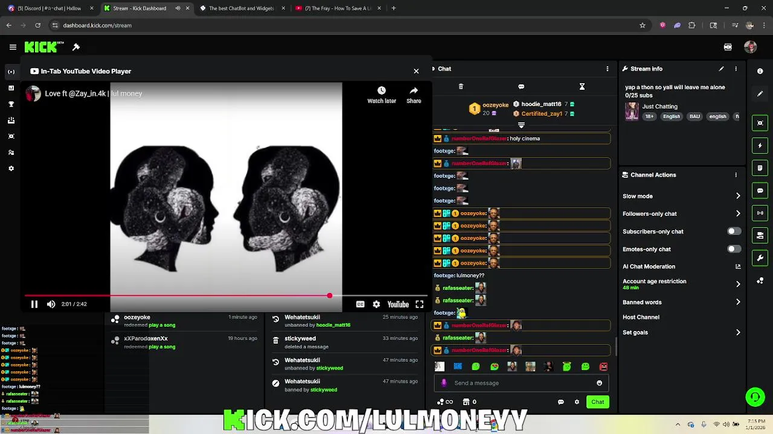Open the Chat panel options menu
This screenshot has height=434, width=773.
pos(608,69)
